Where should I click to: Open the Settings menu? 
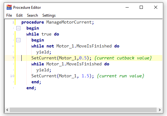pos(49,15)
